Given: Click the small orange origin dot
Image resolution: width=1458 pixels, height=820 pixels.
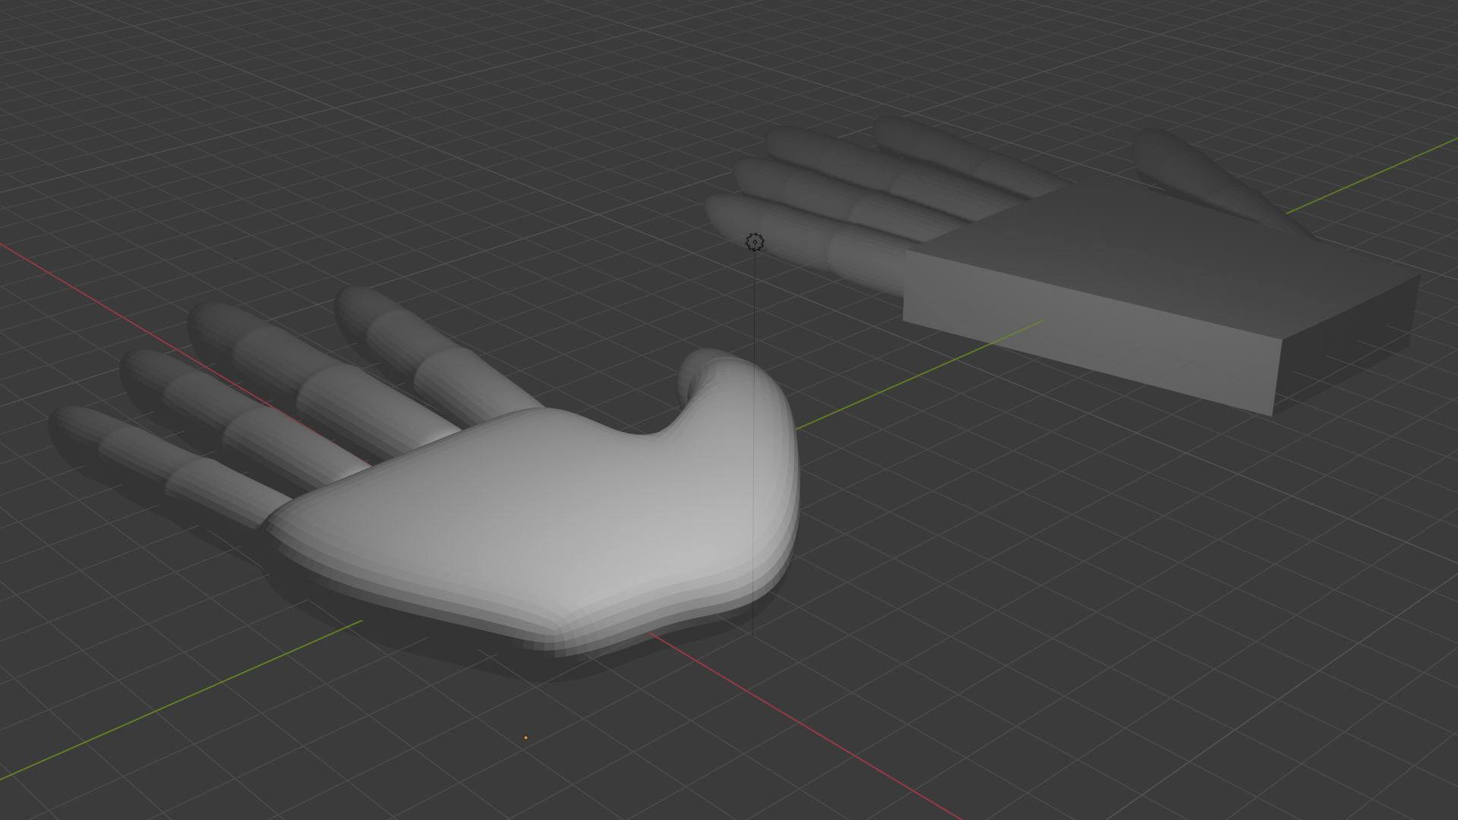Looking at the screenshot, I should pos(525,737).
